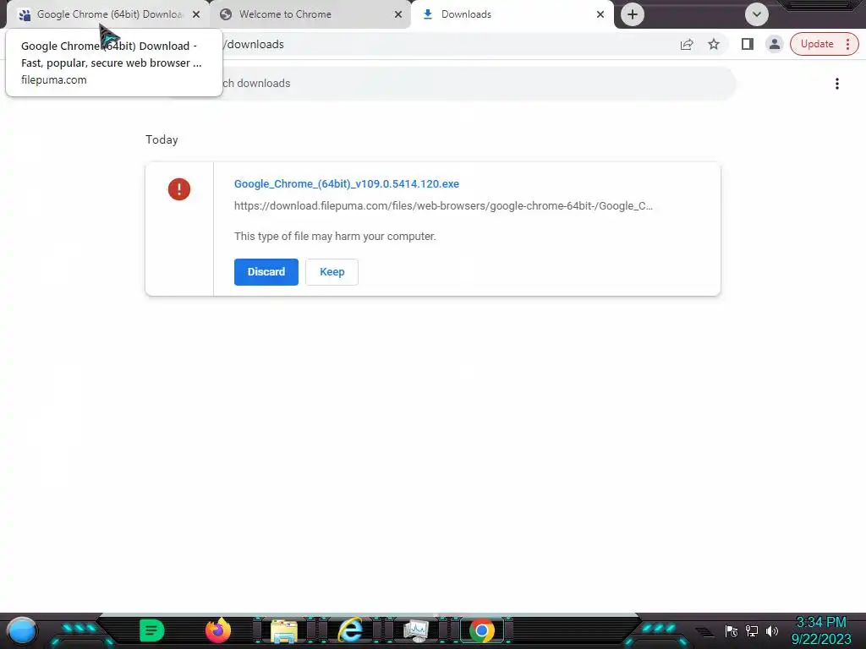Close the Welcome to Chrome tab
The image size is (866, 649).
(x=398, y=14)
